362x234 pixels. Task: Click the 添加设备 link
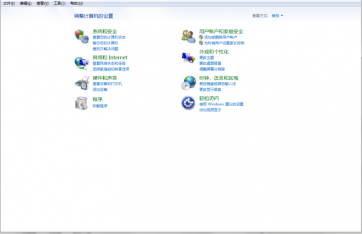click(100, 90)
